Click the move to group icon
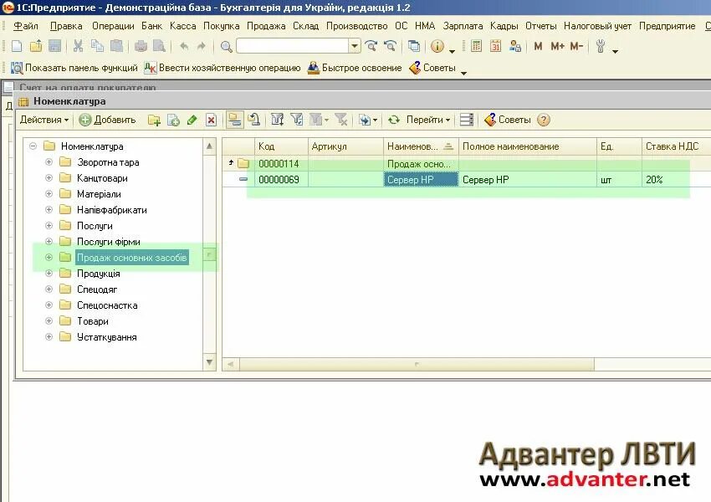 pyautogui.click(x=254, y=120)
